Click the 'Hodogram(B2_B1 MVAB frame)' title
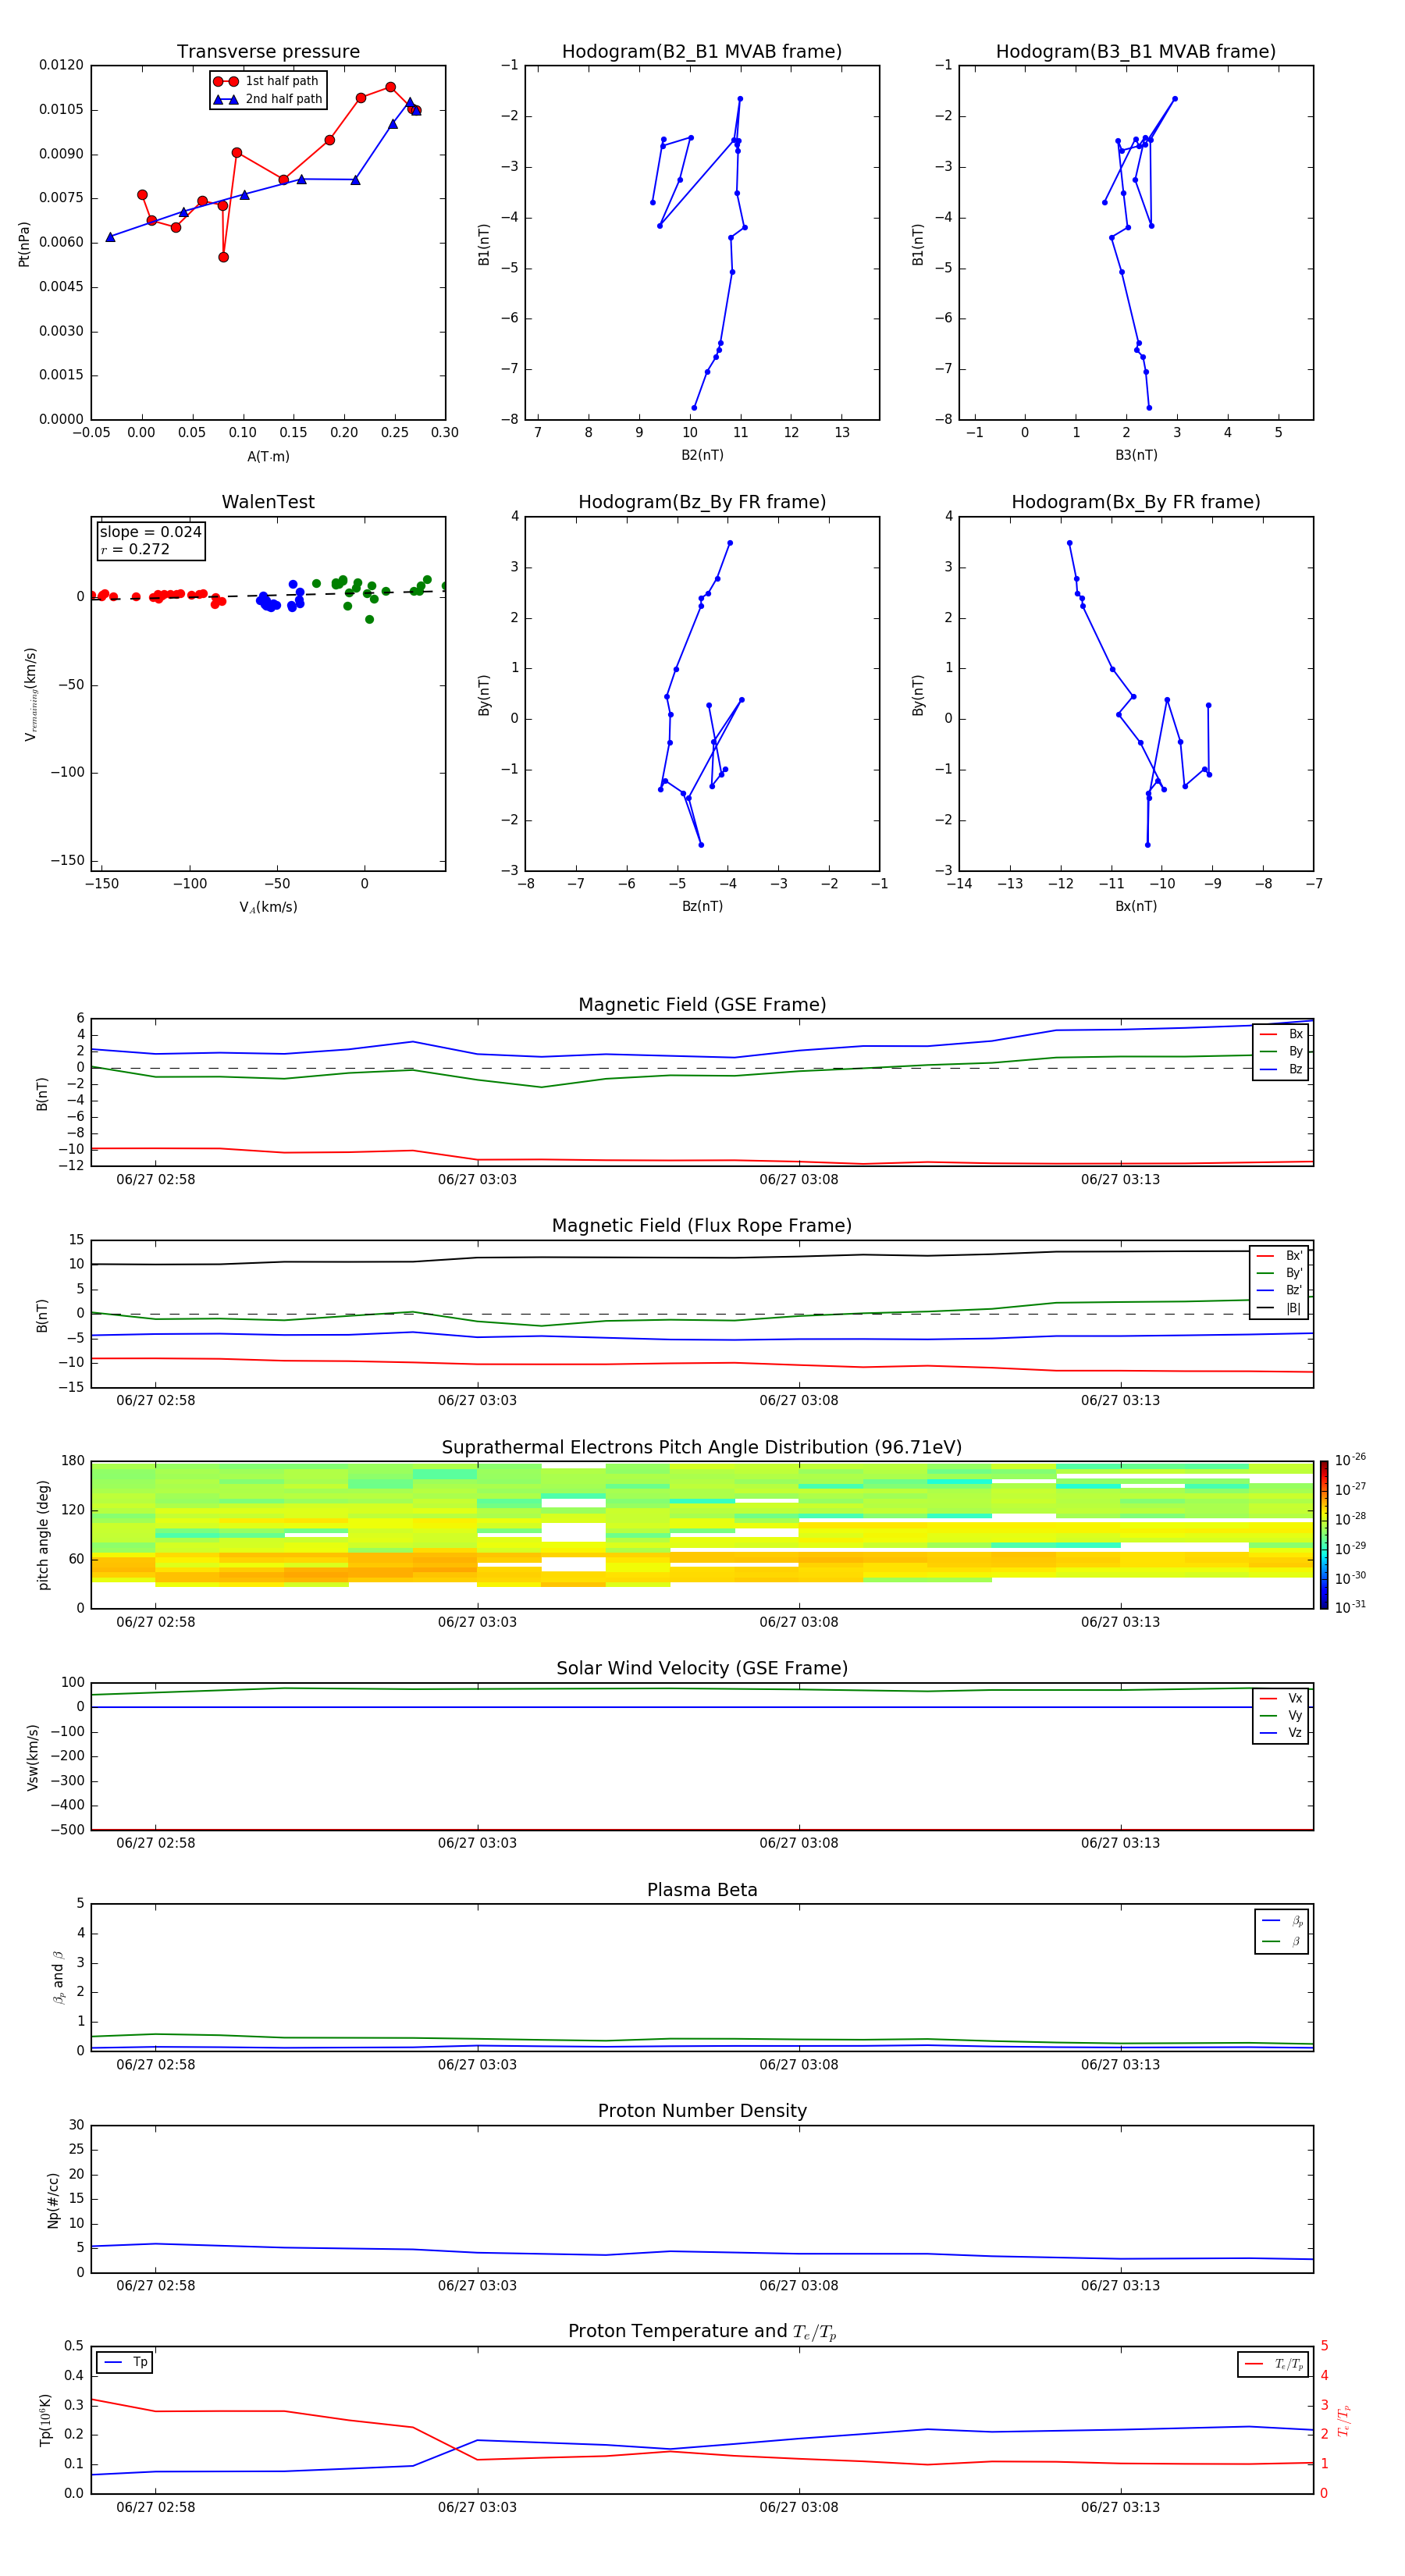 702,52
